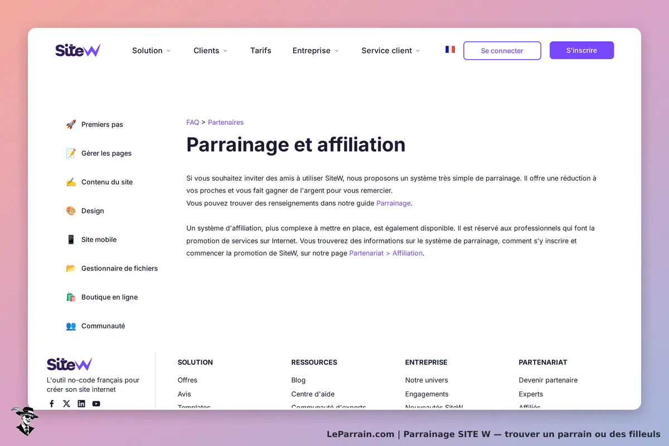This screenshot has height=446, width=669.
Task: Click the ENTREPRISE footer heading
Action: (426, 362)
